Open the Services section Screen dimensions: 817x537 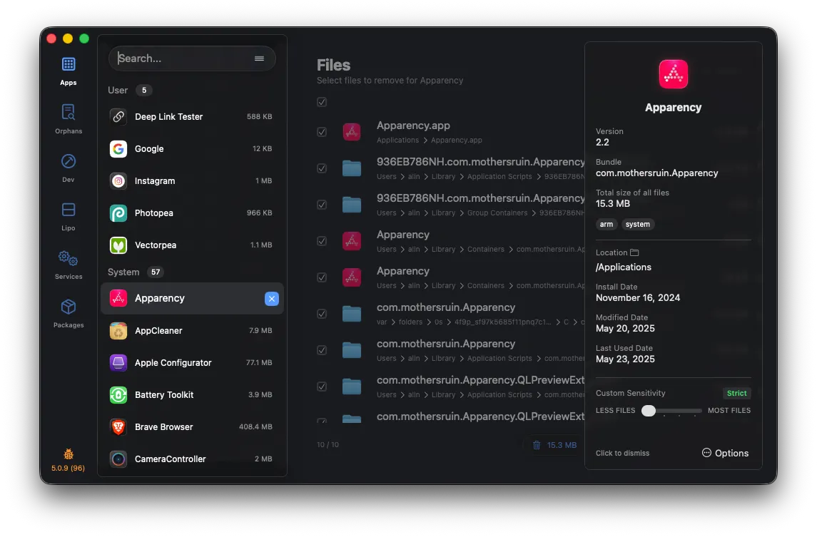coord(68,265)
